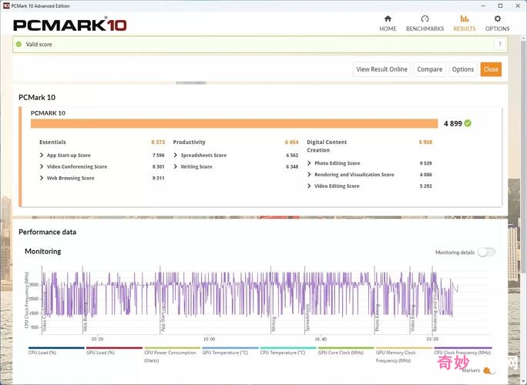Open the RESULTS section

464,23
